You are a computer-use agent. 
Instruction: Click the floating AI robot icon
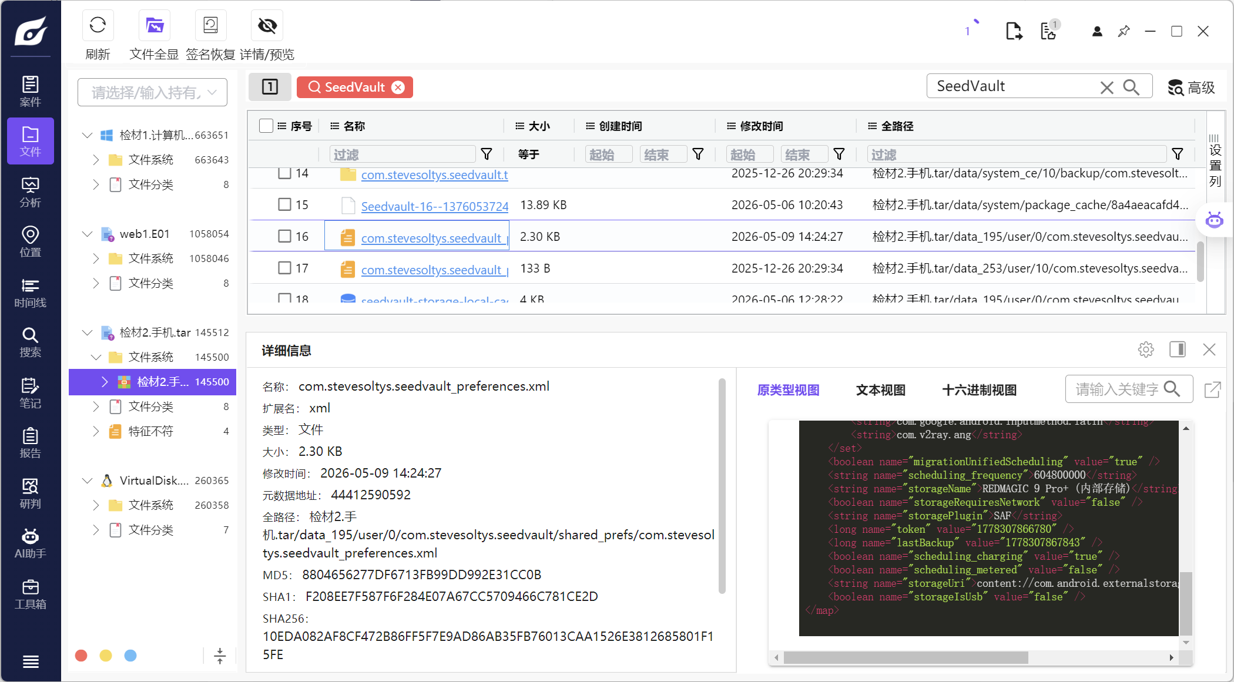pyautogui.click(x=1214, y=221)
